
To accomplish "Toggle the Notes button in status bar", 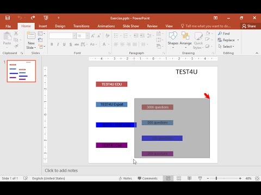I will click(126, 178).
